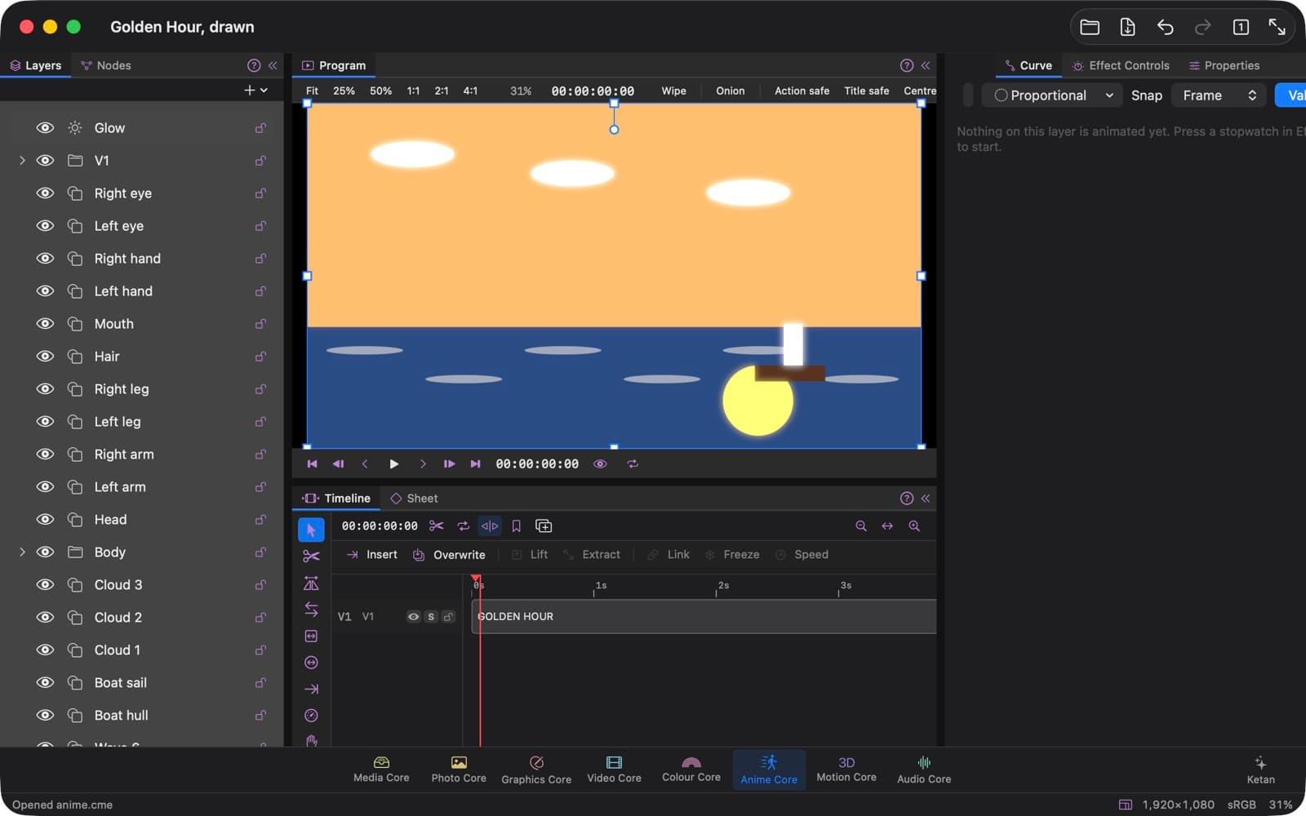Viewport: 1306px width, 816px height.
Task: Toggle fullscreen expand arrows icon
Action: (1277, 27)
